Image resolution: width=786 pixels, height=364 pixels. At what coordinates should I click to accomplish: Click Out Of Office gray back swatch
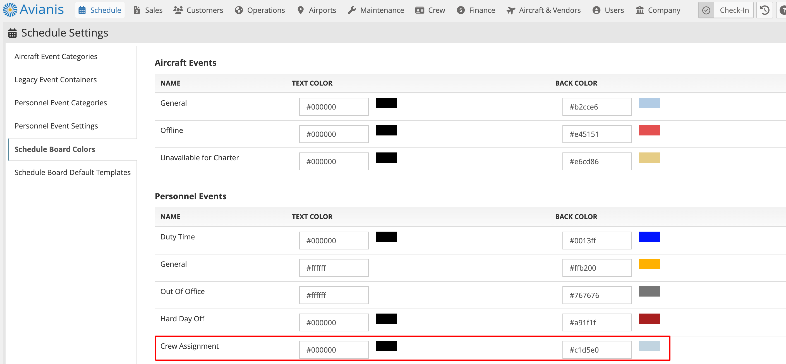tap(649, 292)
